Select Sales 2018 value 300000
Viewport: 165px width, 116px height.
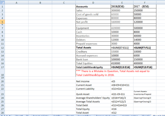[122, 10]
